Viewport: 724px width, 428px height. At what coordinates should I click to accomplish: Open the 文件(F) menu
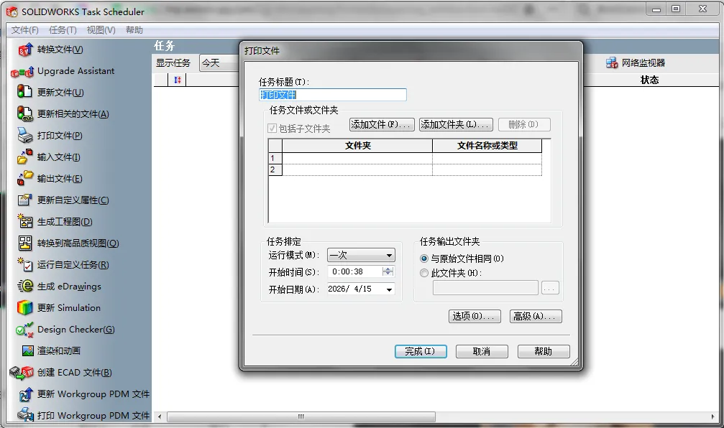click(x=25, y=30)
